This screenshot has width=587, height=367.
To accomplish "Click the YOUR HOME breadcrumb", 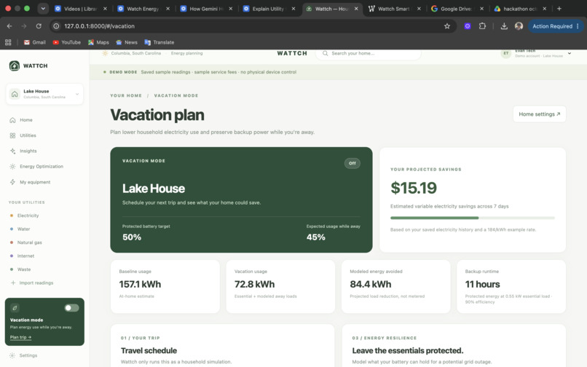I will [126, 96].
